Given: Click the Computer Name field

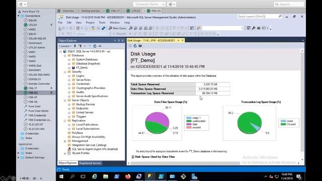Looking at the screenshot, I should point(147,5).
